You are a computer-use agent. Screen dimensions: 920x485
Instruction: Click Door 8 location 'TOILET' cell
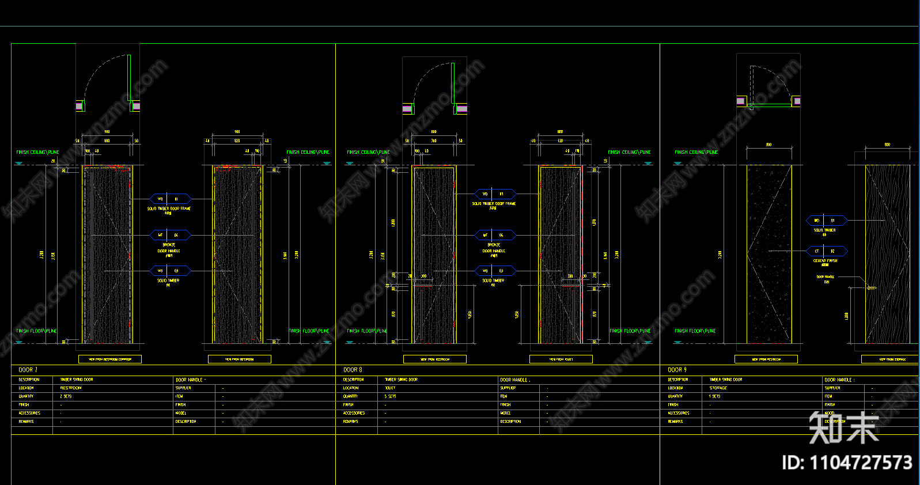(390, 388)
